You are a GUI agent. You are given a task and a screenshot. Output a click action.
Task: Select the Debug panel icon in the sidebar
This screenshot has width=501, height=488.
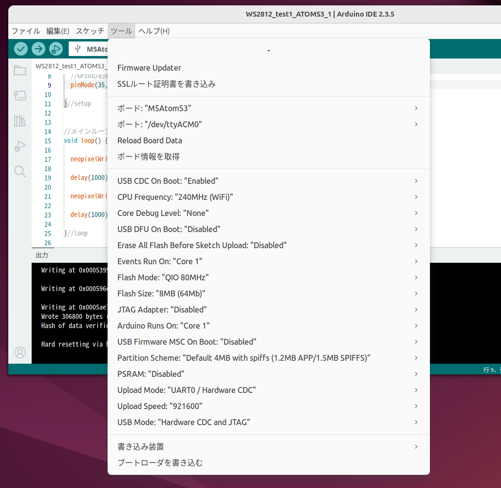[19, 146]
